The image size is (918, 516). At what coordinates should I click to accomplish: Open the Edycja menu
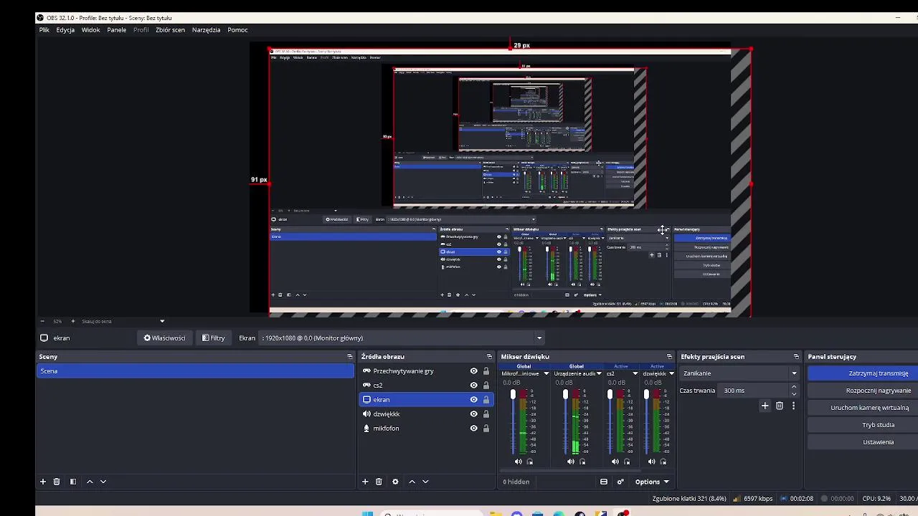[65, 30]
